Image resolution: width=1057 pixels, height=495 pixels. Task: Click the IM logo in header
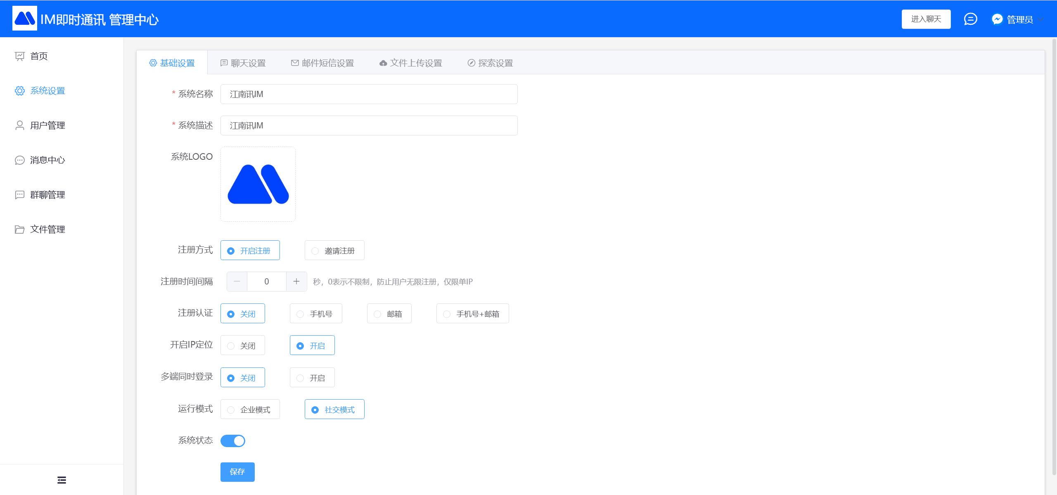coord(24,19)
